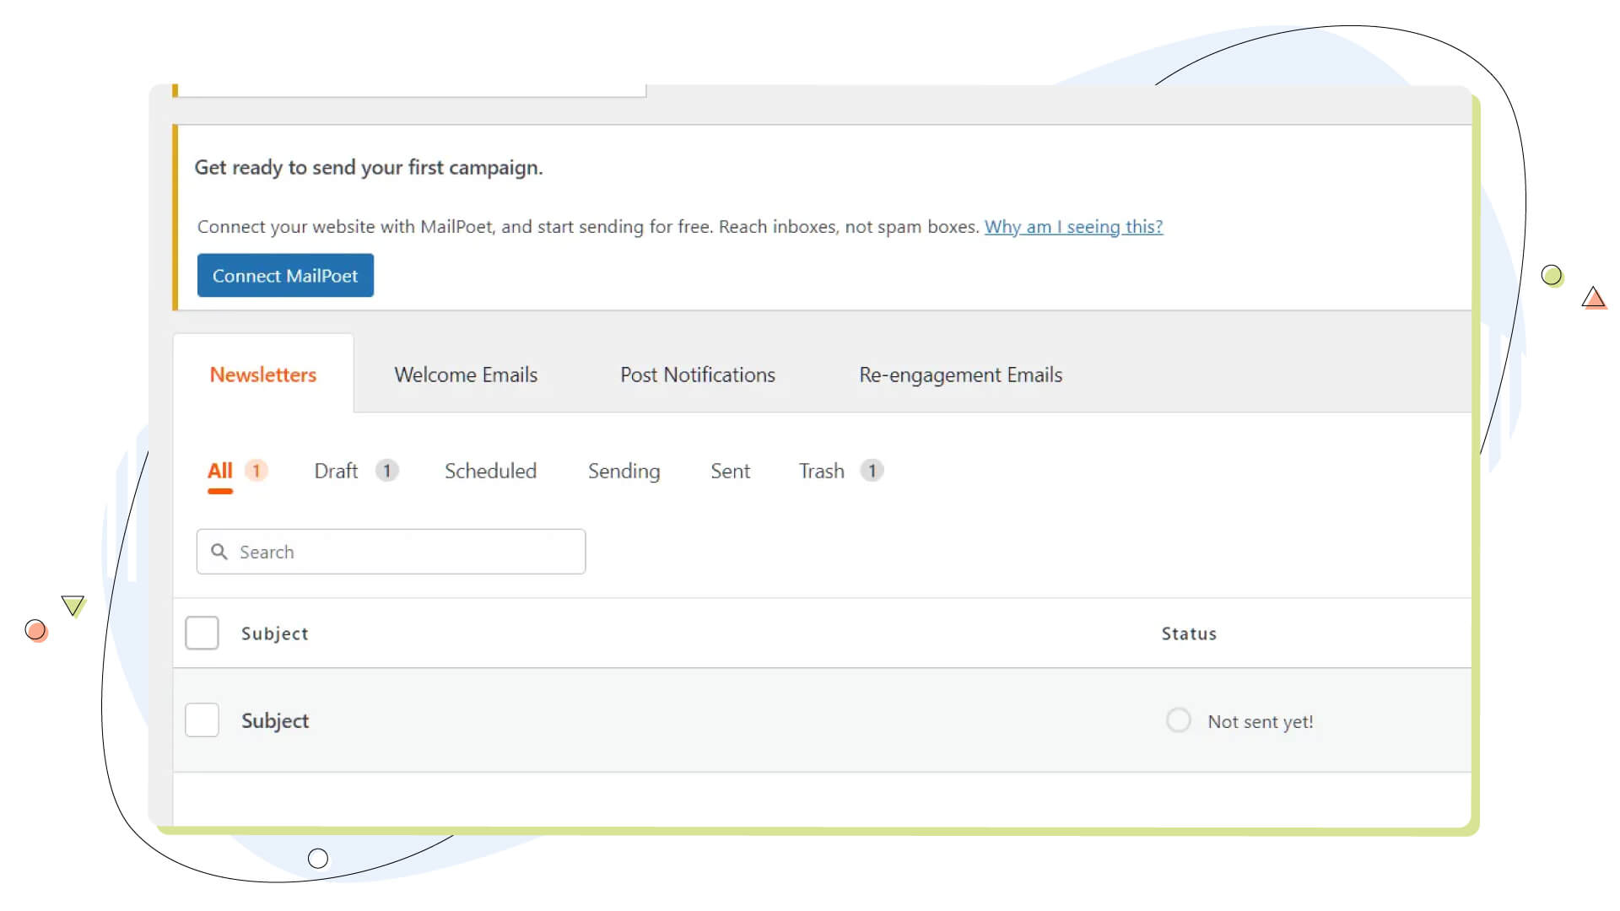Click the Not sent yet status circle

1178,720
